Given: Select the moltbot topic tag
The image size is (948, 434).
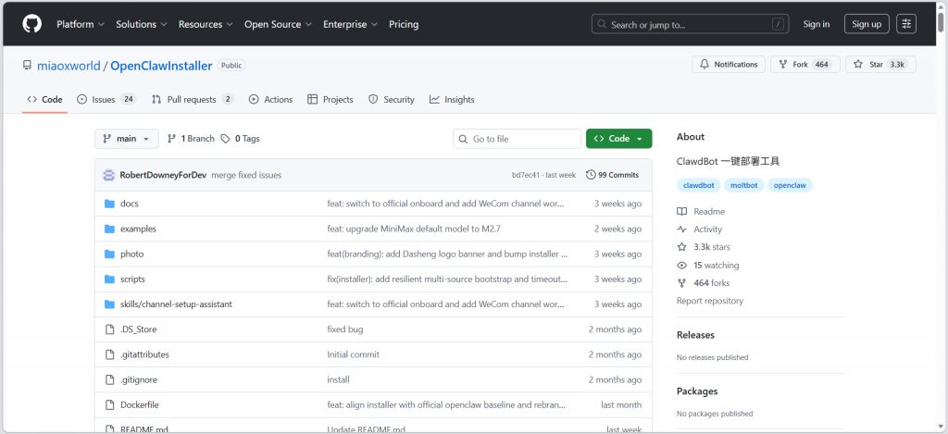Looking at the screenshot, I should click(744, 186).
